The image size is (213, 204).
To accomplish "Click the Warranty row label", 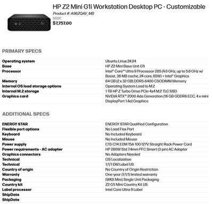I will coord(11,175).
